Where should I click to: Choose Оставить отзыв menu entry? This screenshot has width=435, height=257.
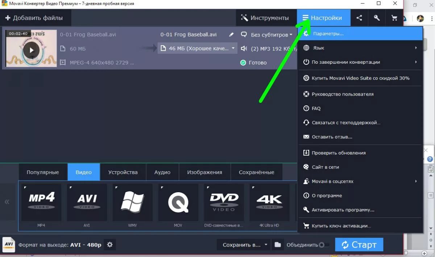pyautogui.click(x=361, y=137)
